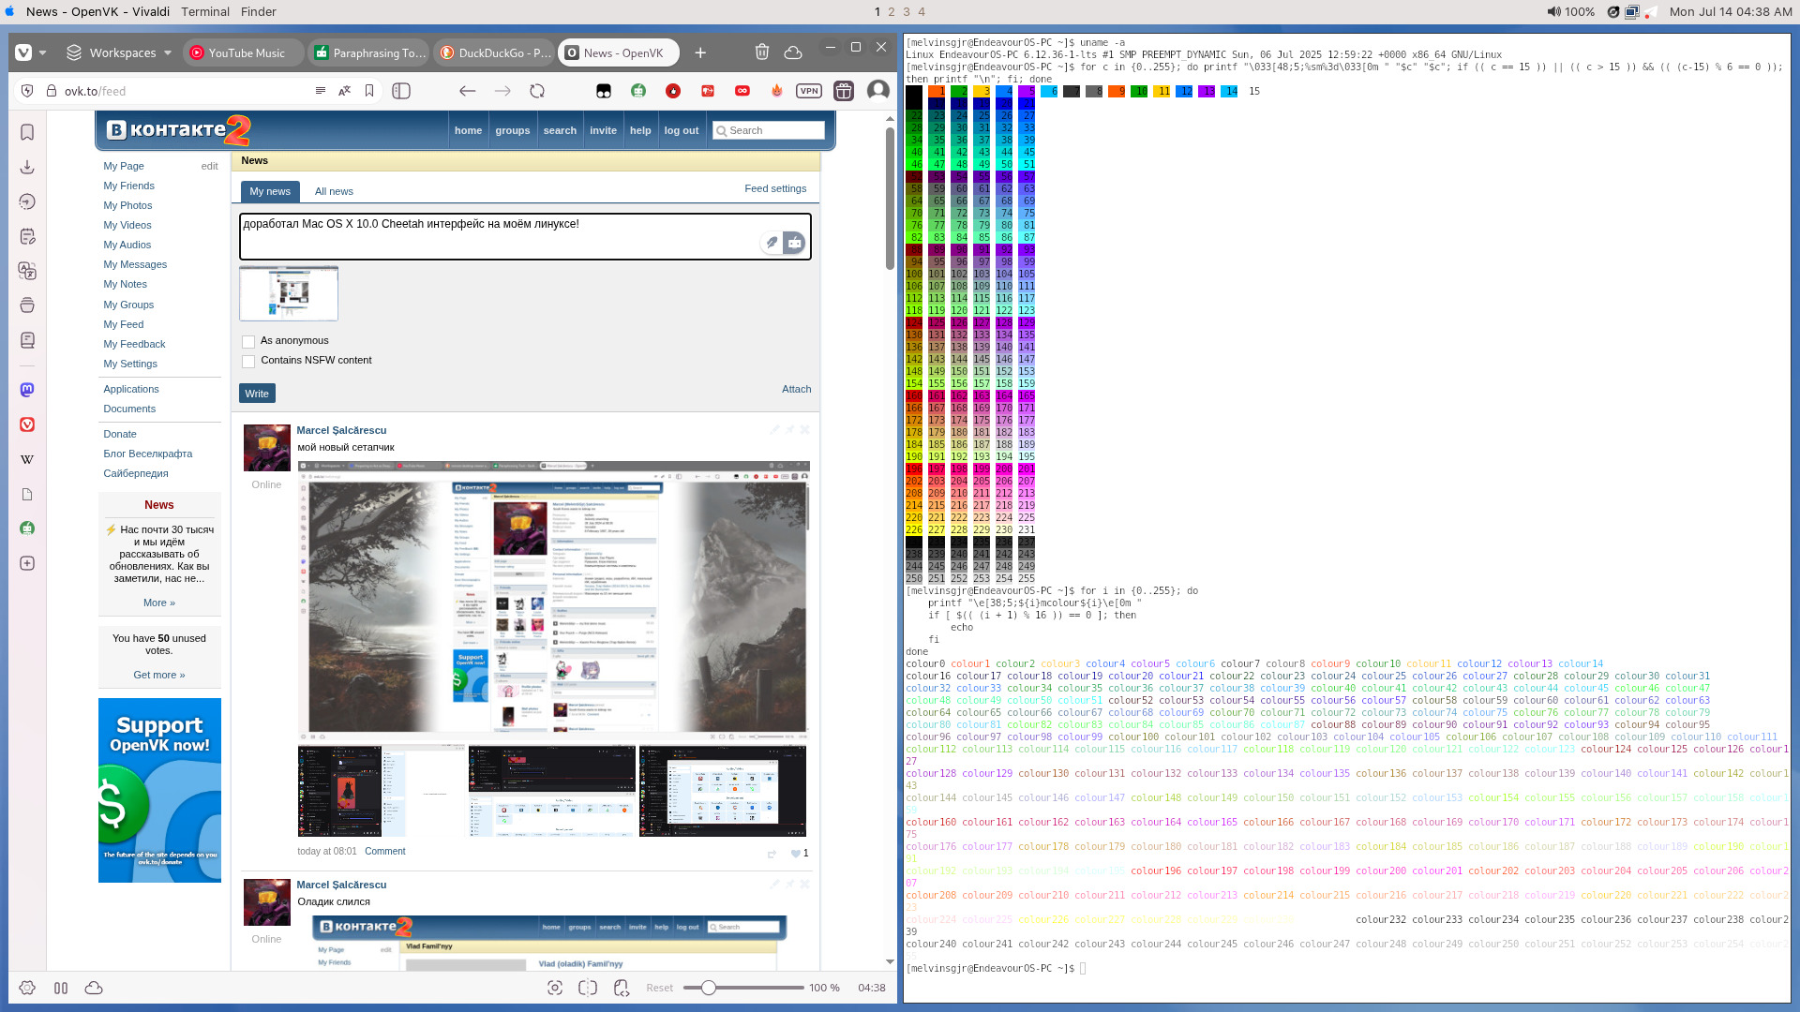Viewport: 1800px width, 1012px height.
Task: Bookmark page with address bar icon
Action: (369, 91)
